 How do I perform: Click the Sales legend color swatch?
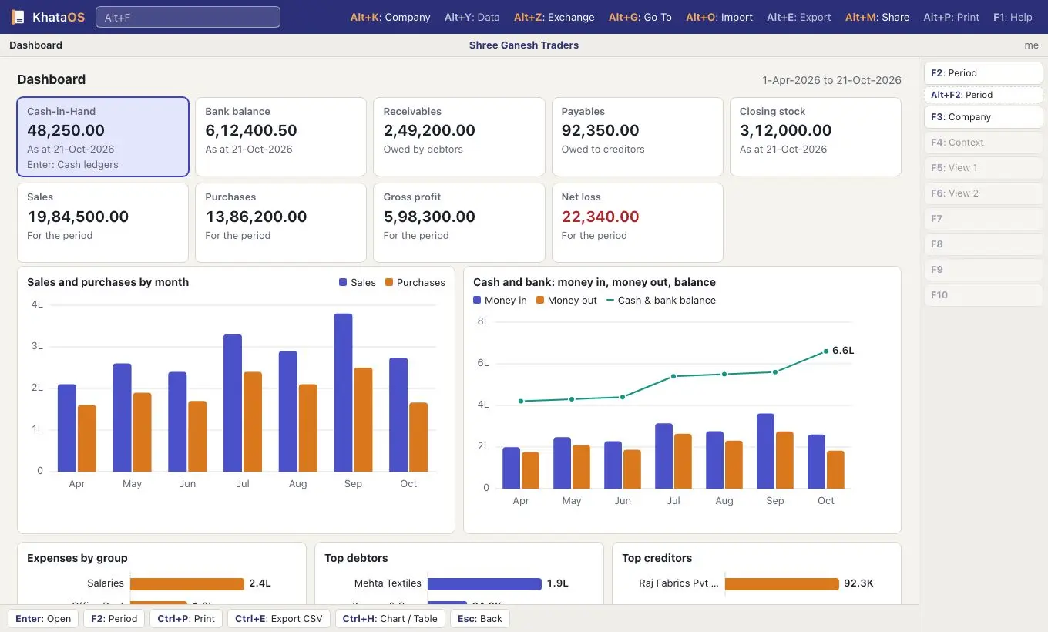pyautogui.click(x=343, y=283)
